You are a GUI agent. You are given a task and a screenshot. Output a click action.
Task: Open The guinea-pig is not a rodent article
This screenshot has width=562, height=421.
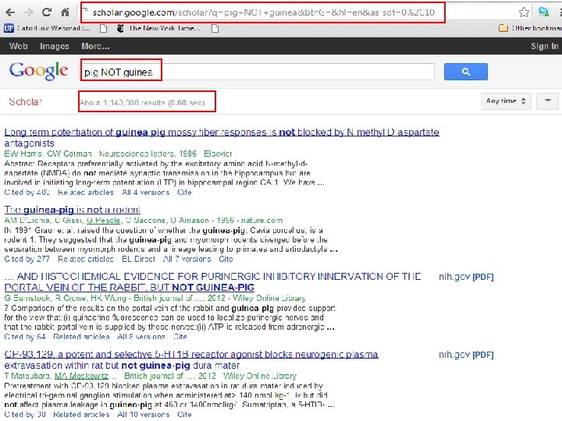point(72,210)
